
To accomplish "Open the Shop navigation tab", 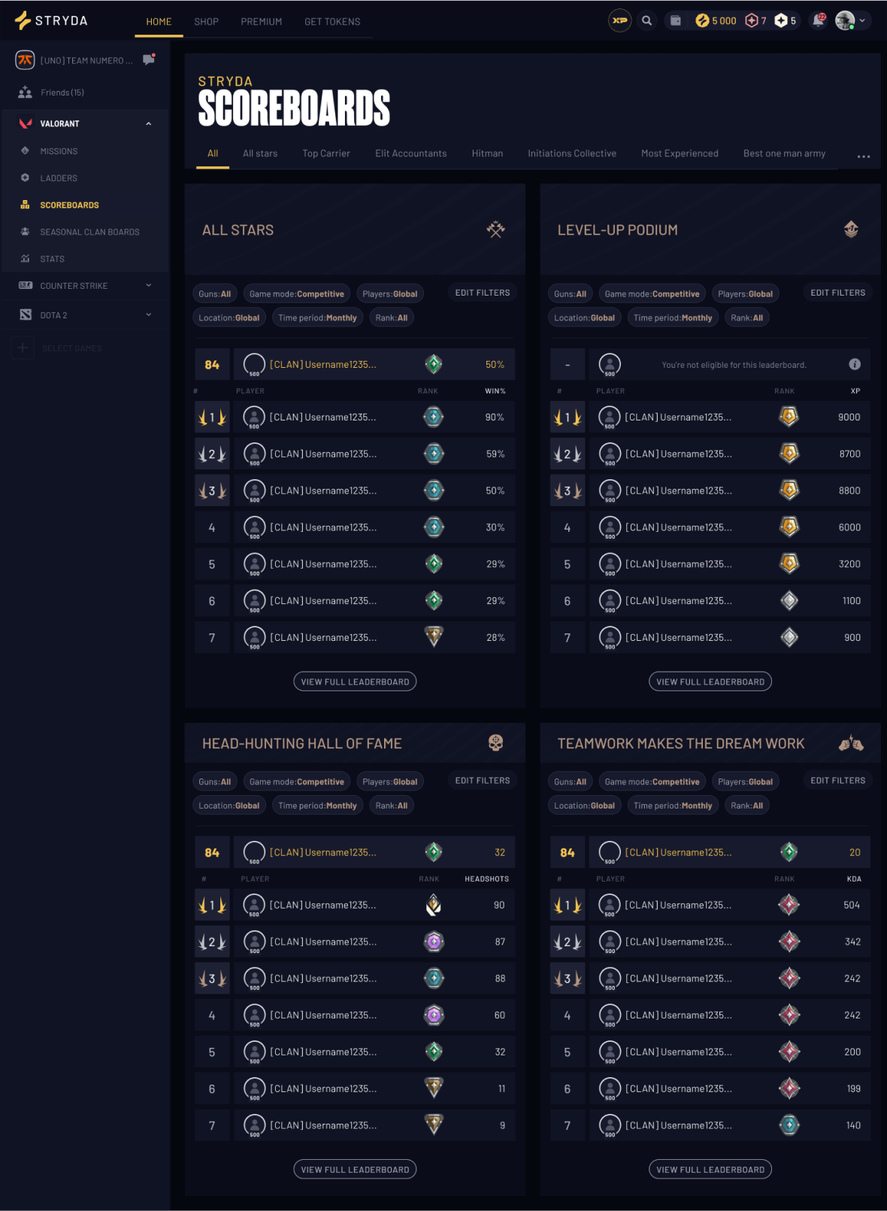I will click(x=206, y=22).
